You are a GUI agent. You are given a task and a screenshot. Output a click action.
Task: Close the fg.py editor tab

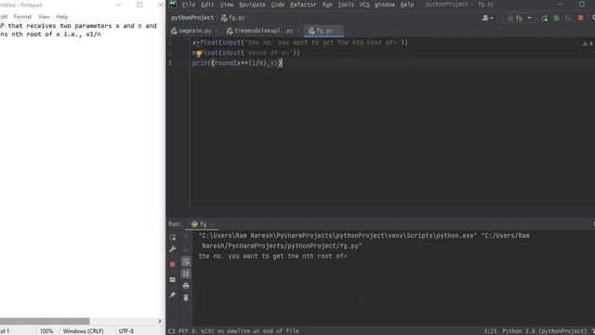(338, 31)
